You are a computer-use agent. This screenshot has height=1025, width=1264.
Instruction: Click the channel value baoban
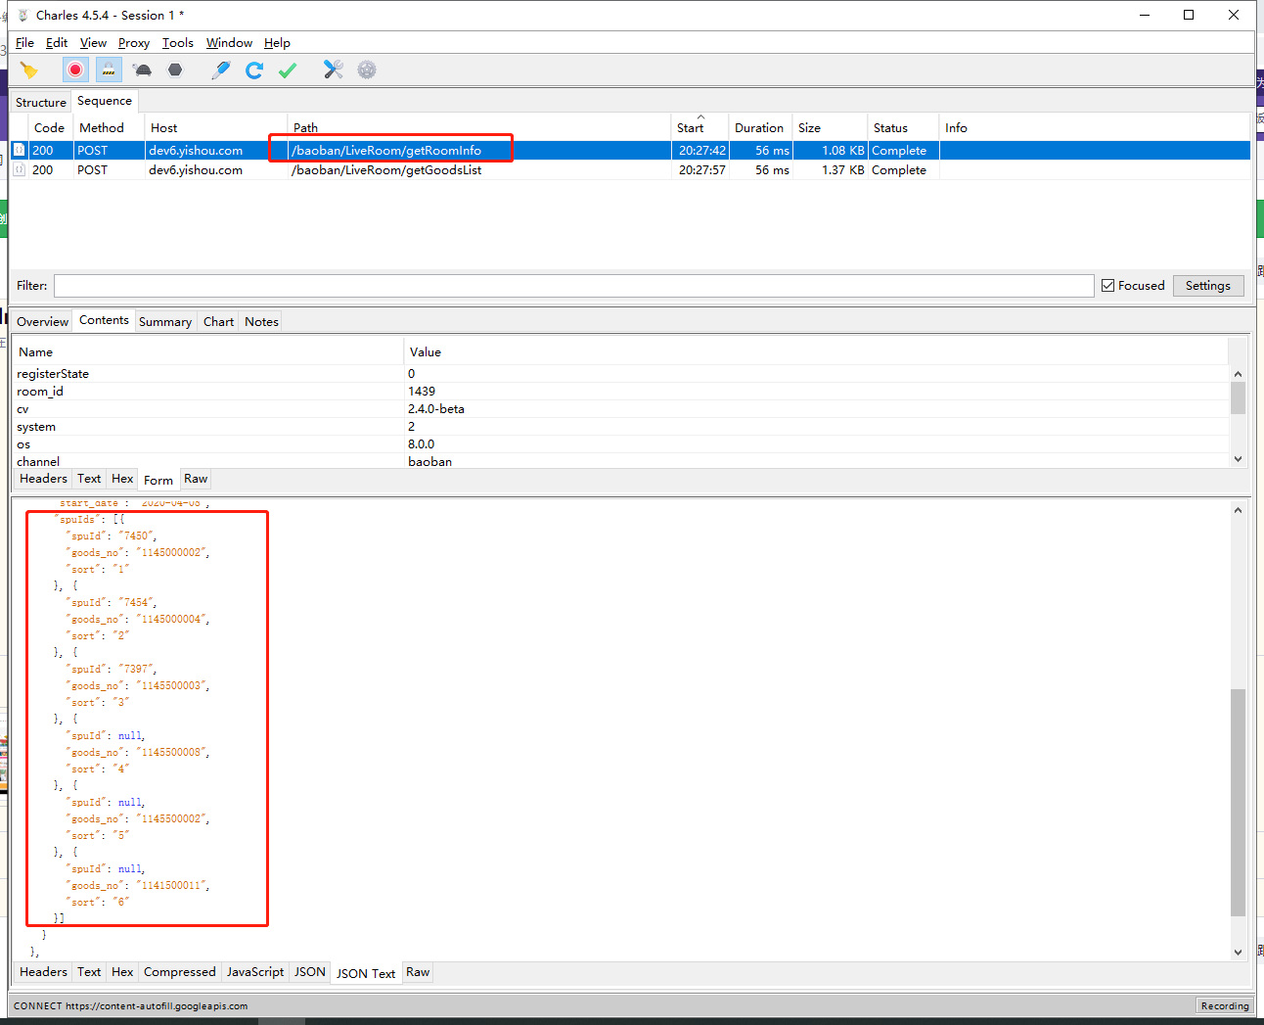[430, 462]
